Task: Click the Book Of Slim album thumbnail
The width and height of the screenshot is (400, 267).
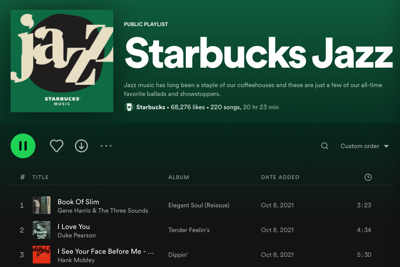Action: (42, 205)
